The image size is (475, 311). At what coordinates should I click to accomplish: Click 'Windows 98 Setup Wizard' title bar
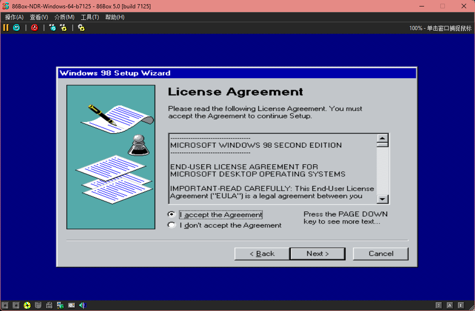tap(237, 73)
